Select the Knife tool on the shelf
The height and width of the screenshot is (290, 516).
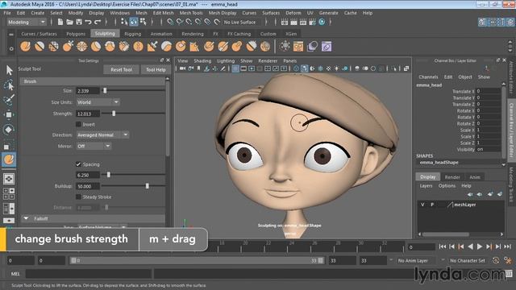[209, 47]
